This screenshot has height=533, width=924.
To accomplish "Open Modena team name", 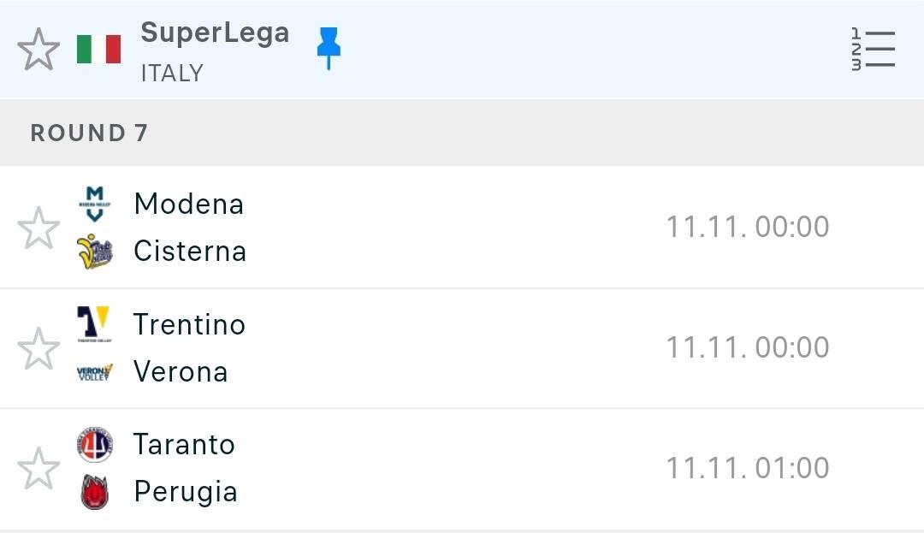I will click(x=188, y=204).
